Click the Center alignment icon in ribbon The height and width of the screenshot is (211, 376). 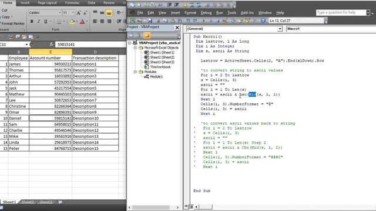[x=102, y=22]
